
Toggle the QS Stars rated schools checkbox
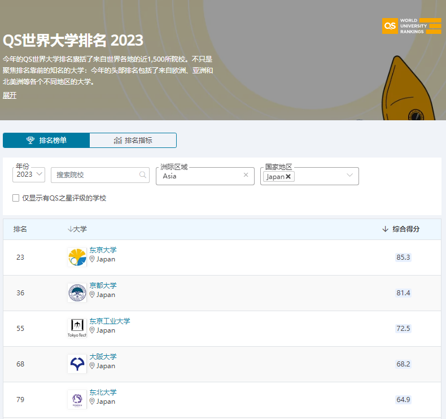coord(16,198)
